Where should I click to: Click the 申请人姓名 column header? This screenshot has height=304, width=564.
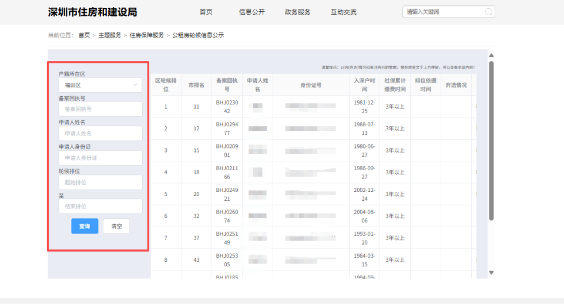pos(257,85)
